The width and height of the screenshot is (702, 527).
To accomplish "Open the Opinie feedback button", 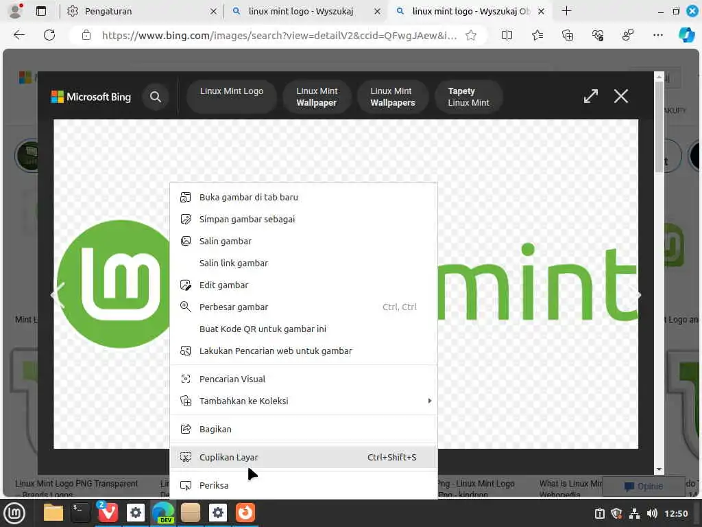I will pyautogui.click(x=643, y=487).
